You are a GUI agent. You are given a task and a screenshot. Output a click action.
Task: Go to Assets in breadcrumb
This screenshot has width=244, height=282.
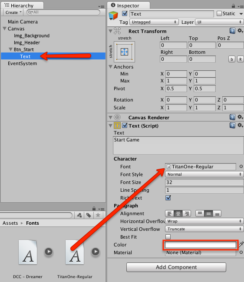click(x=10, y=223)
